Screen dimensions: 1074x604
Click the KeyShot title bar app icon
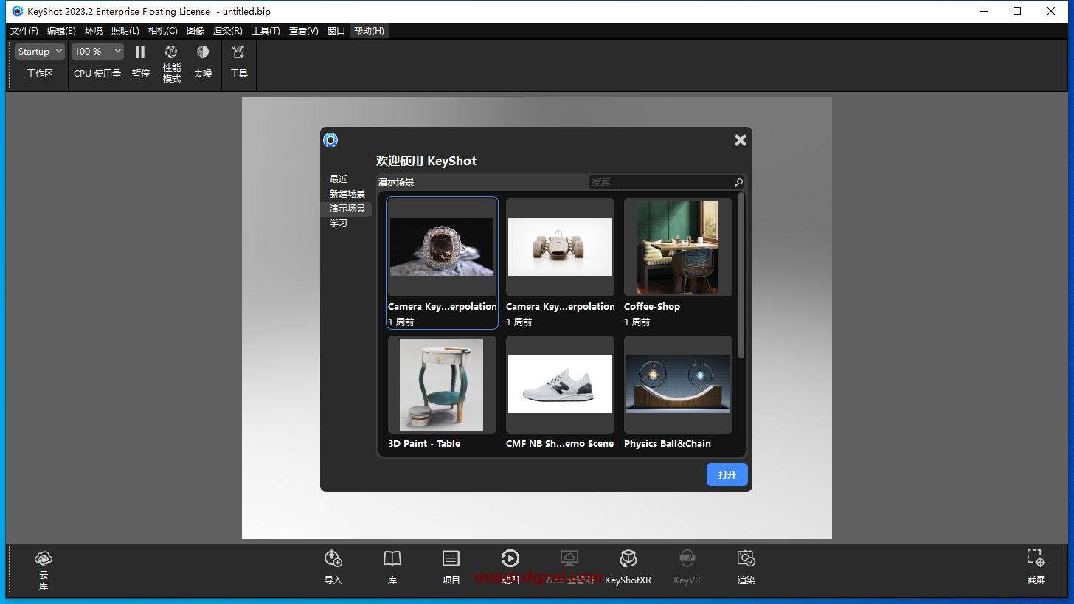tap(18, 11)
